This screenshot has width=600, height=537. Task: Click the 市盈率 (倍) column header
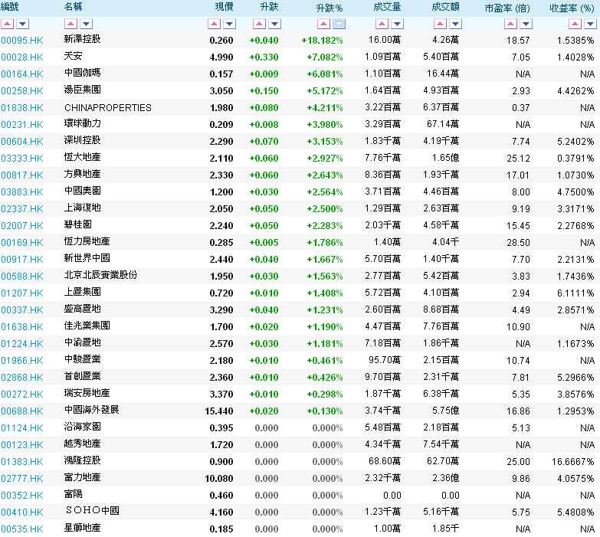507,8
